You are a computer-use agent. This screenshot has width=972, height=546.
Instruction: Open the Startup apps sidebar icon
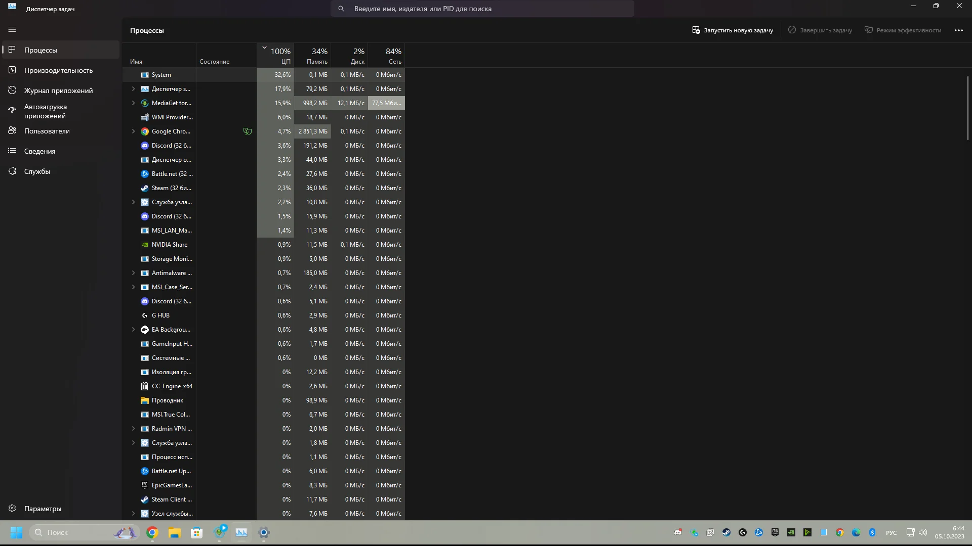[12, 110]
